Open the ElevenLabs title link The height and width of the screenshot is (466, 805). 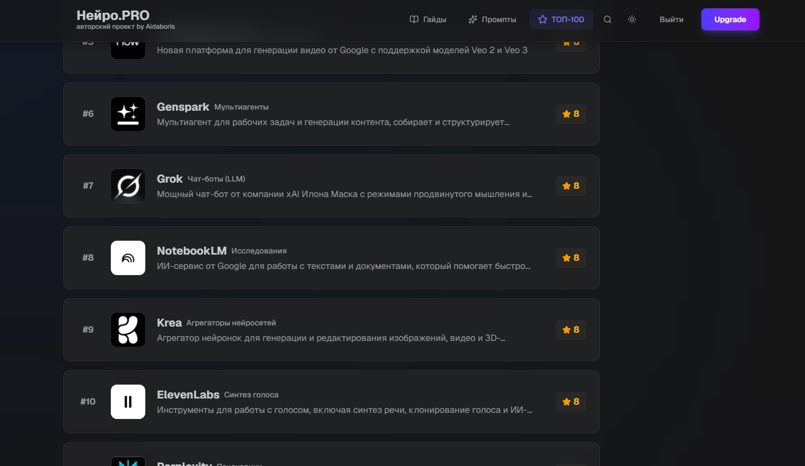point(188,395)
